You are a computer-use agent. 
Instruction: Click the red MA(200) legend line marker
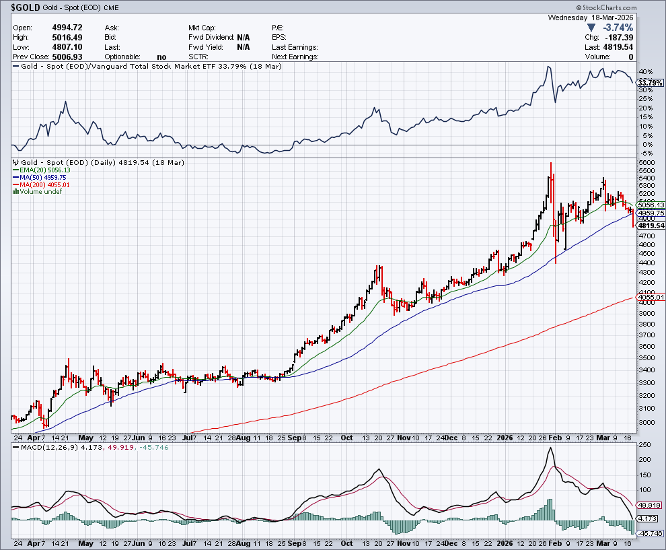(16, 184)
